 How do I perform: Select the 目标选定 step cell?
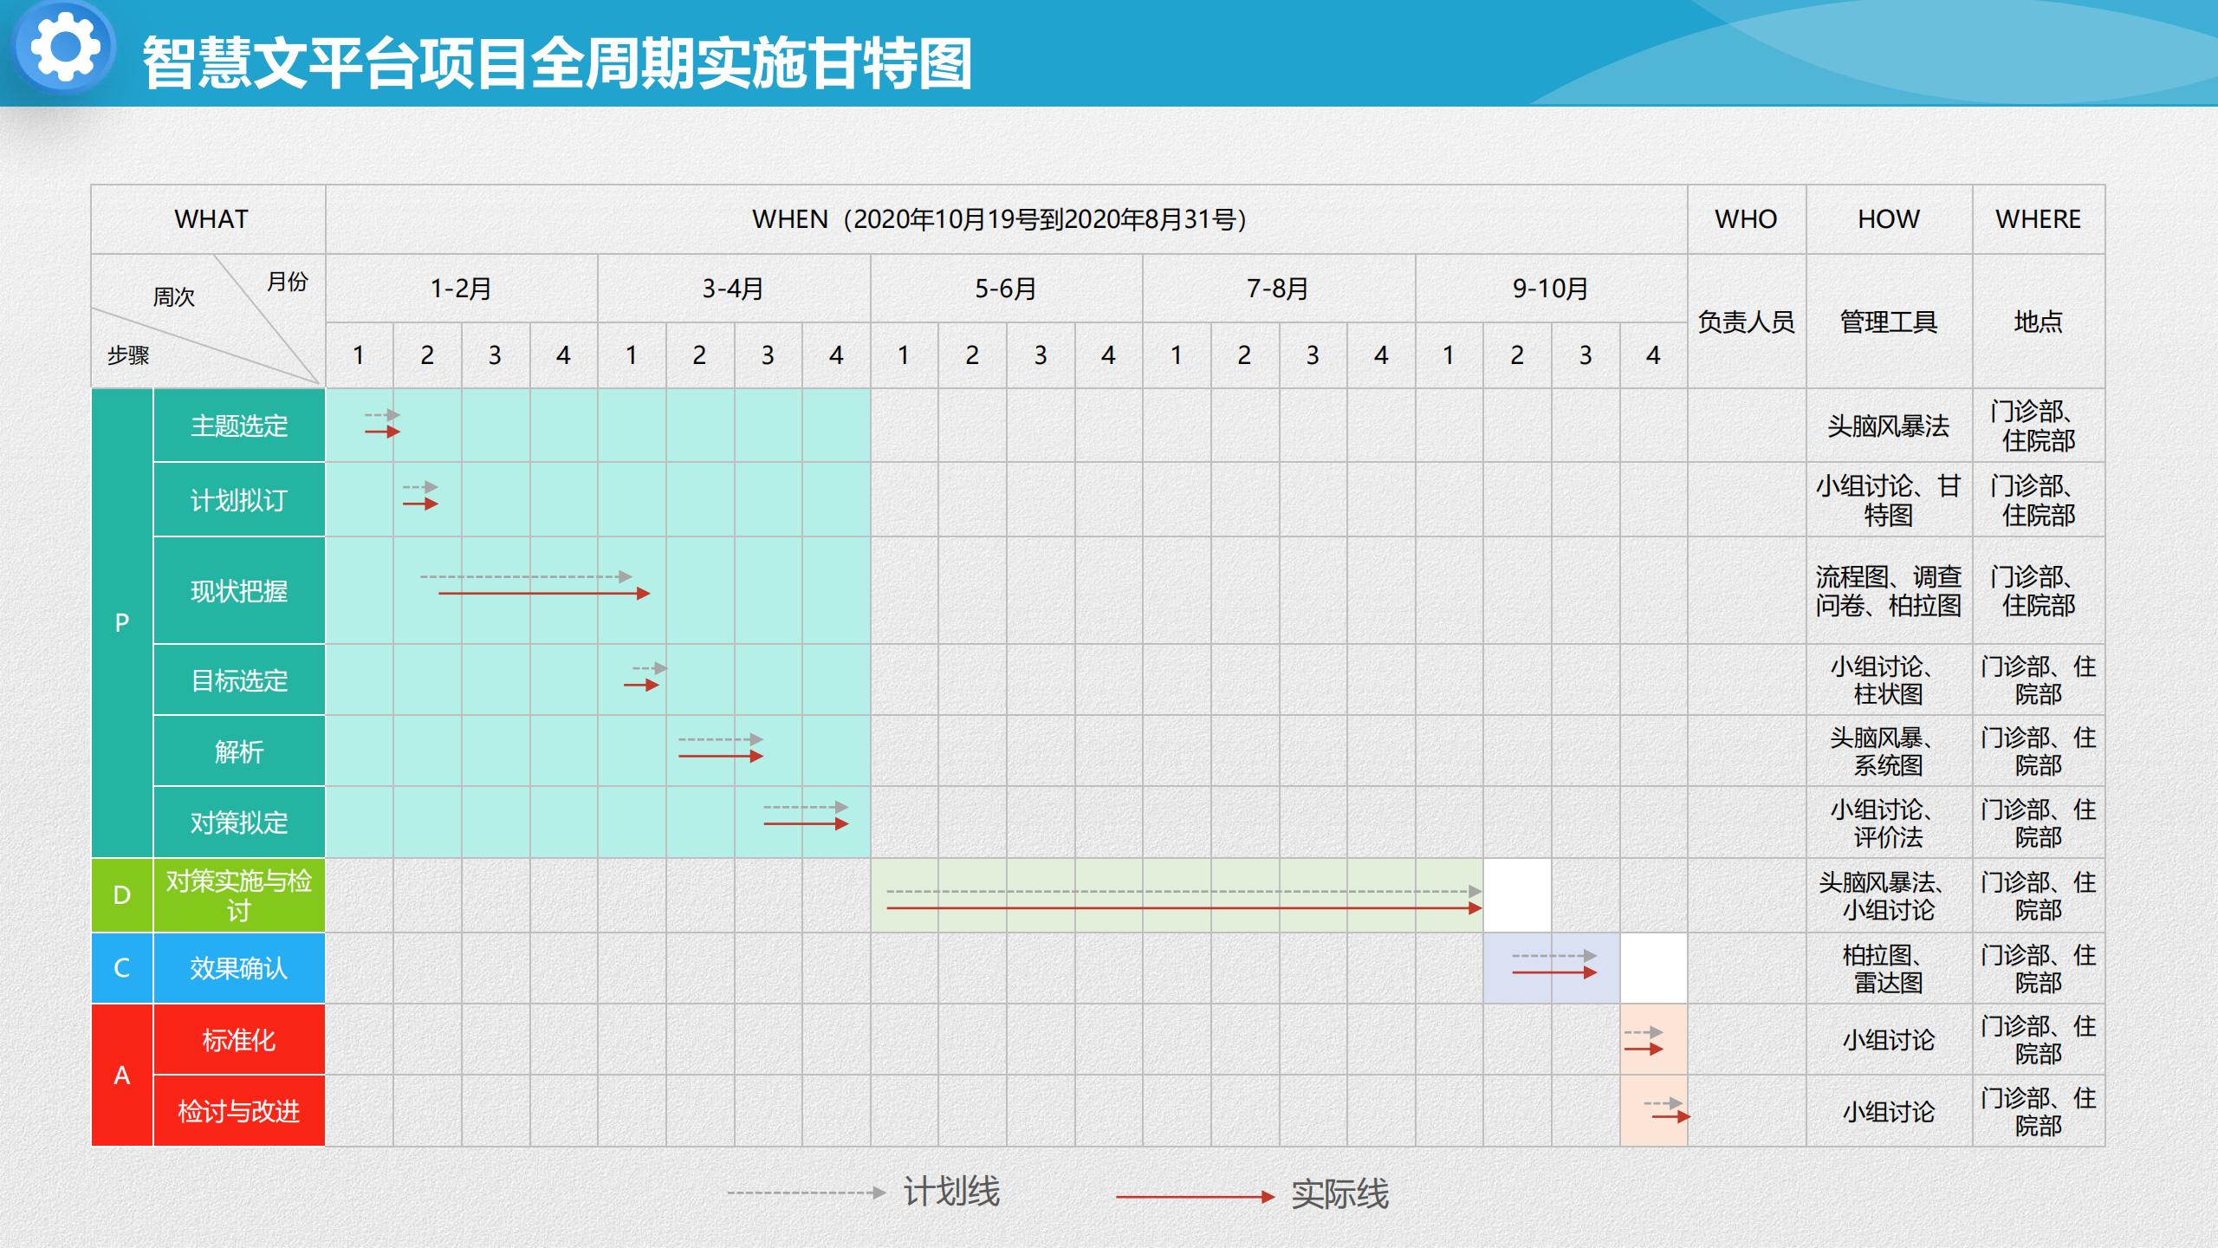tap(239, 680)
